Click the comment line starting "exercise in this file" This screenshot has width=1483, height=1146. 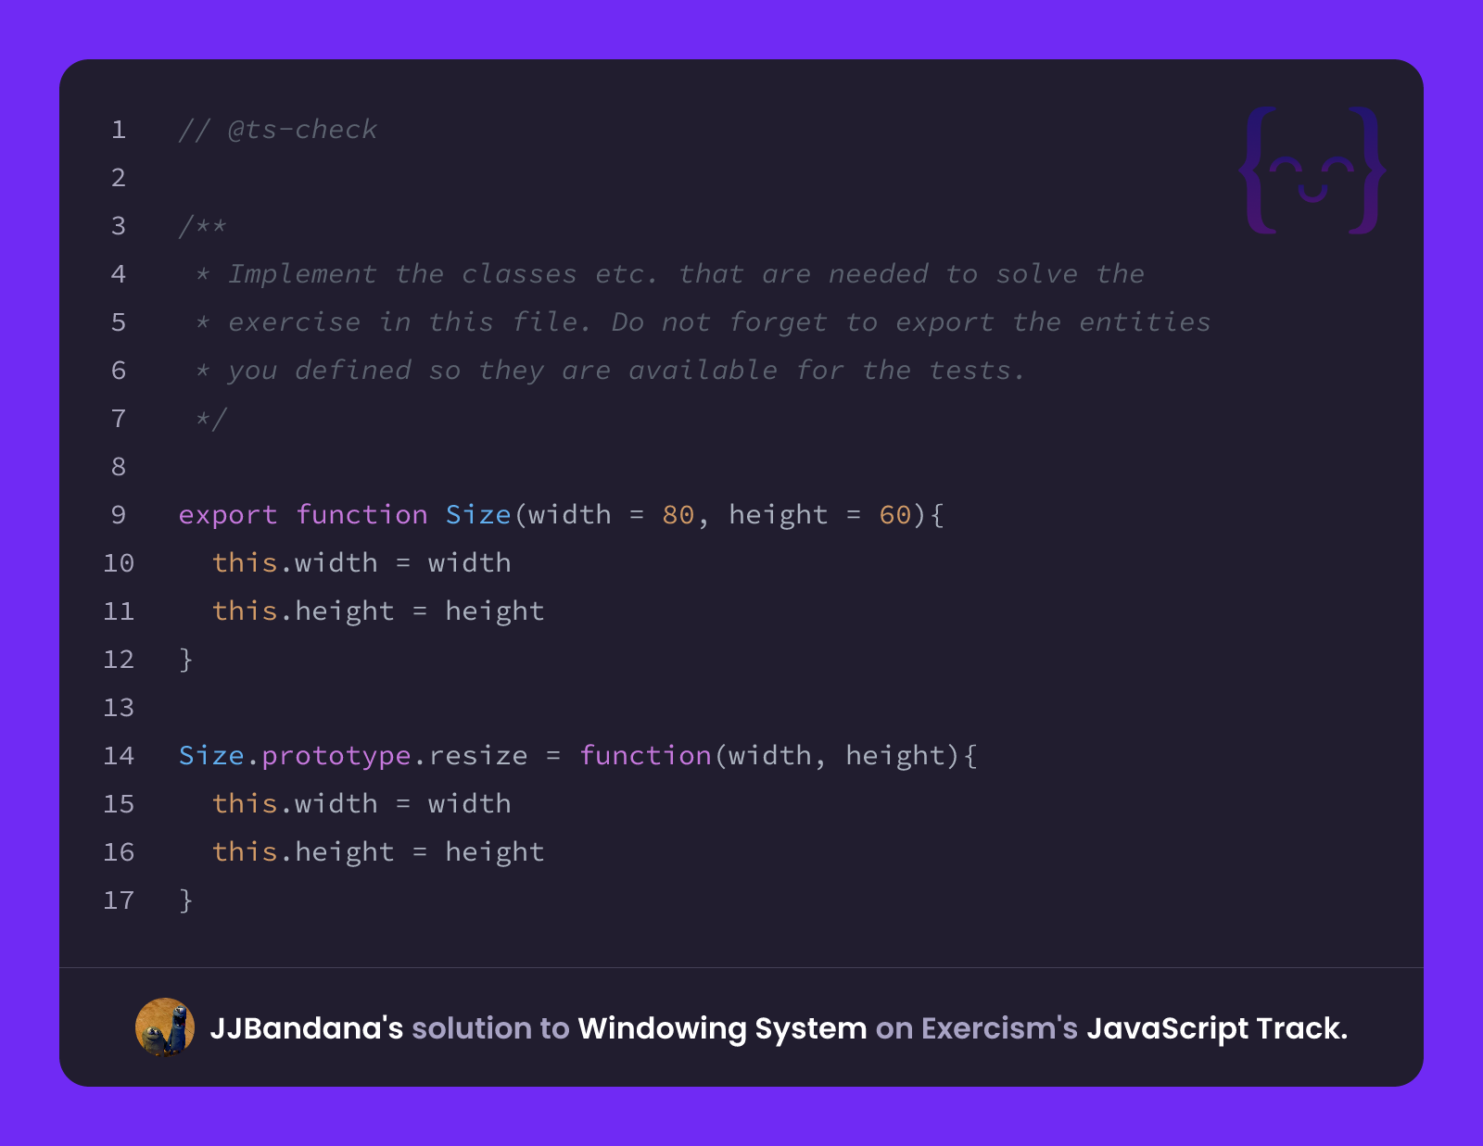[x=703, y=323]
